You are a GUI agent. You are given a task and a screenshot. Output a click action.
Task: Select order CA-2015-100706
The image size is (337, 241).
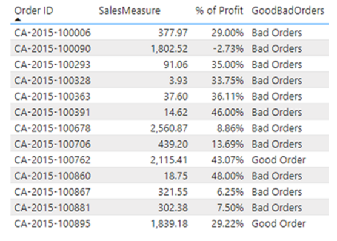pyautogui.click(x=53, y=144)
